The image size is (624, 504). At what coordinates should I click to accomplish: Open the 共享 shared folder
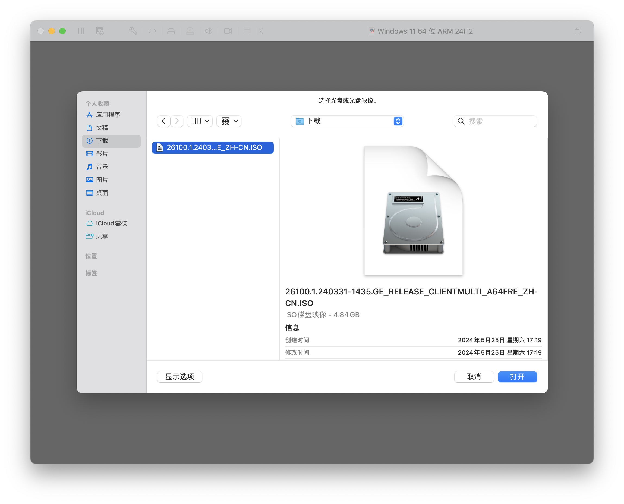102,236
